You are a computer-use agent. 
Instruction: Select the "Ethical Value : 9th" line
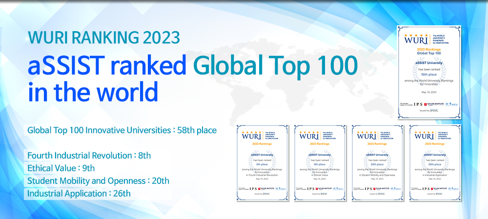click(61, 168)
